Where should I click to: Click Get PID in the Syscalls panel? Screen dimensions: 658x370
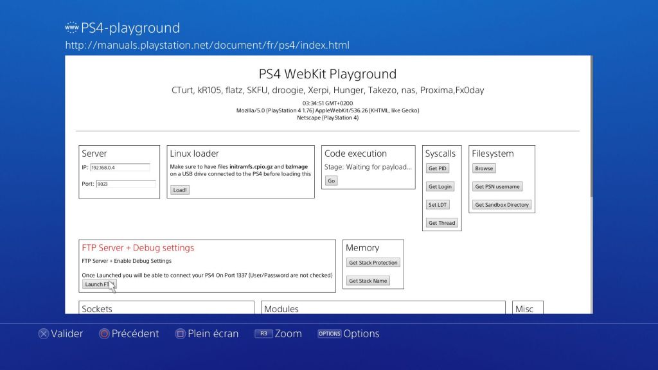tap(437, 168)
